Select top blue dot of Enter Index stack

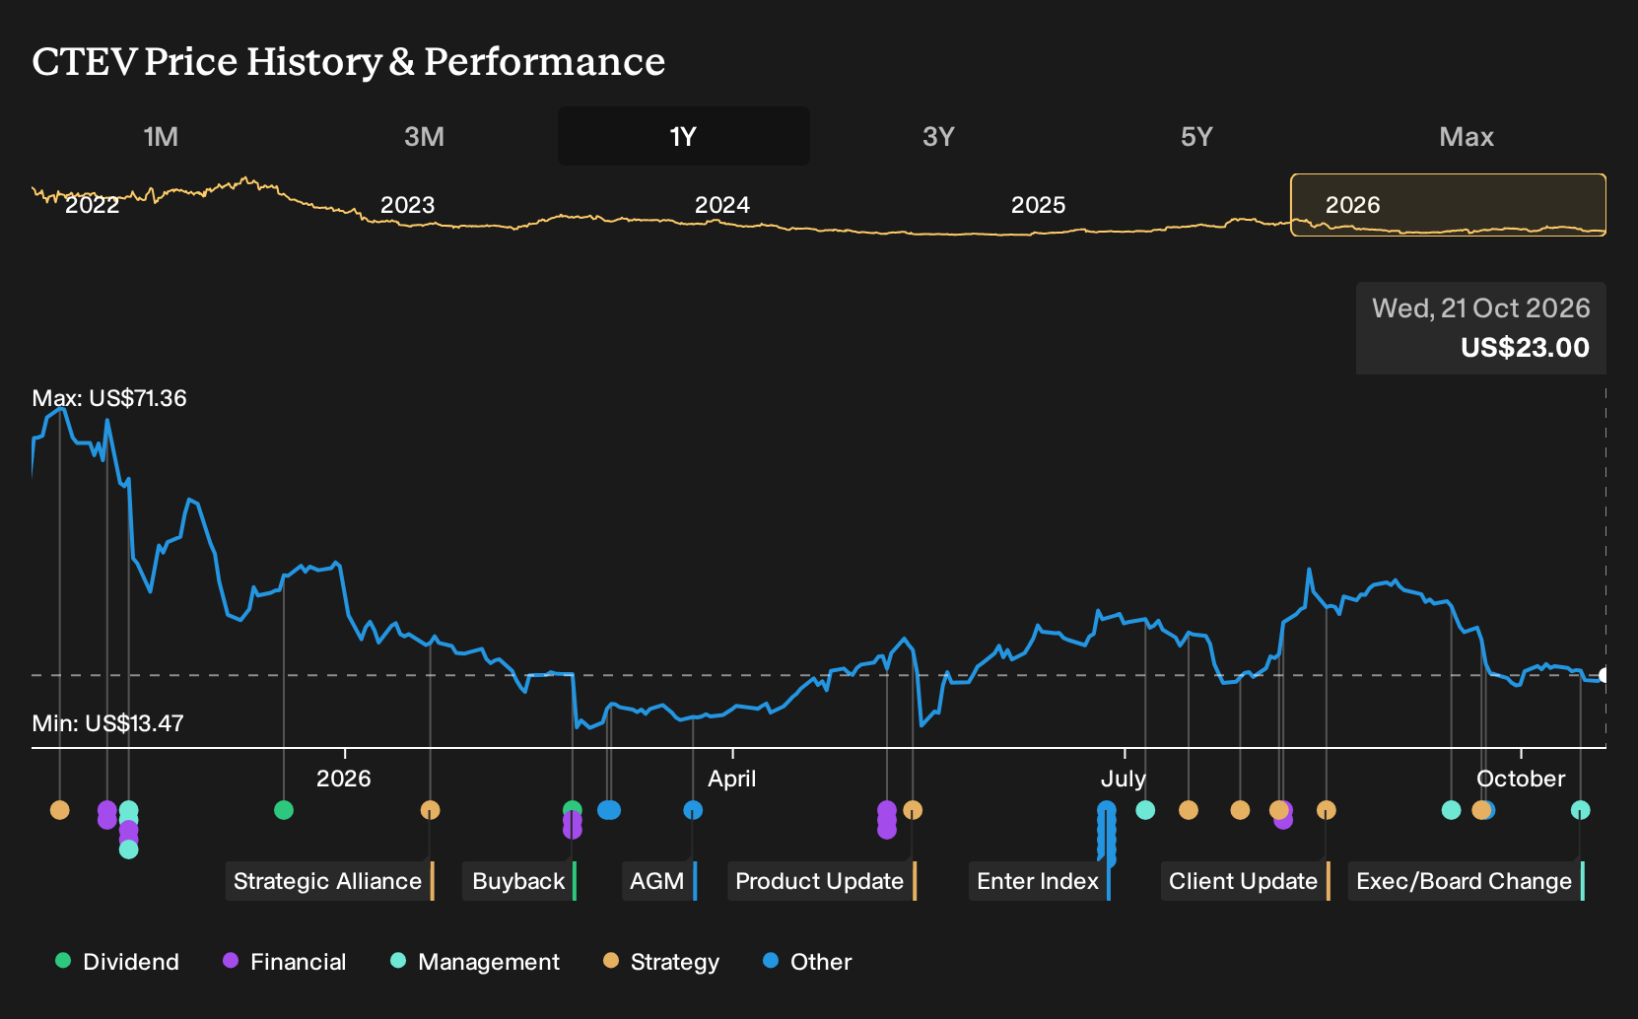1107,809
